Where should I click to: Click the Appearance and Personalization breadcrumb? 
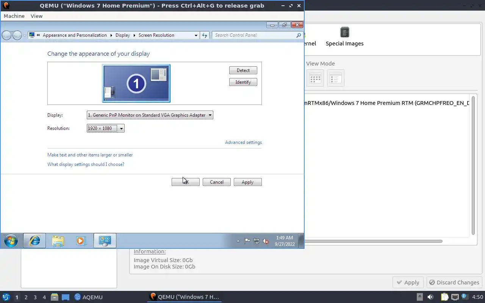[x=75, y=35]
